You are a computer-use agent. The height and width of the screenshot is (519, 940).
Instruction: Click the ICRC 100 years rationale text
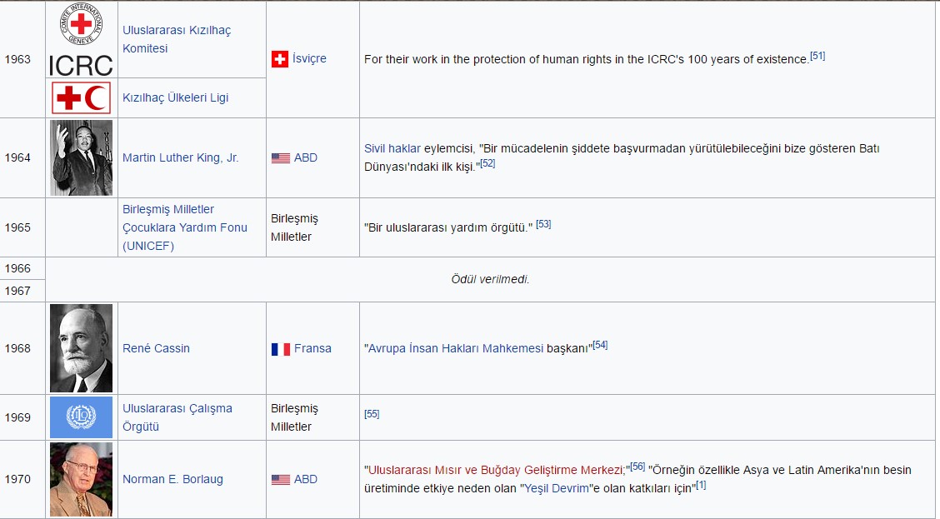pos(587,59)
